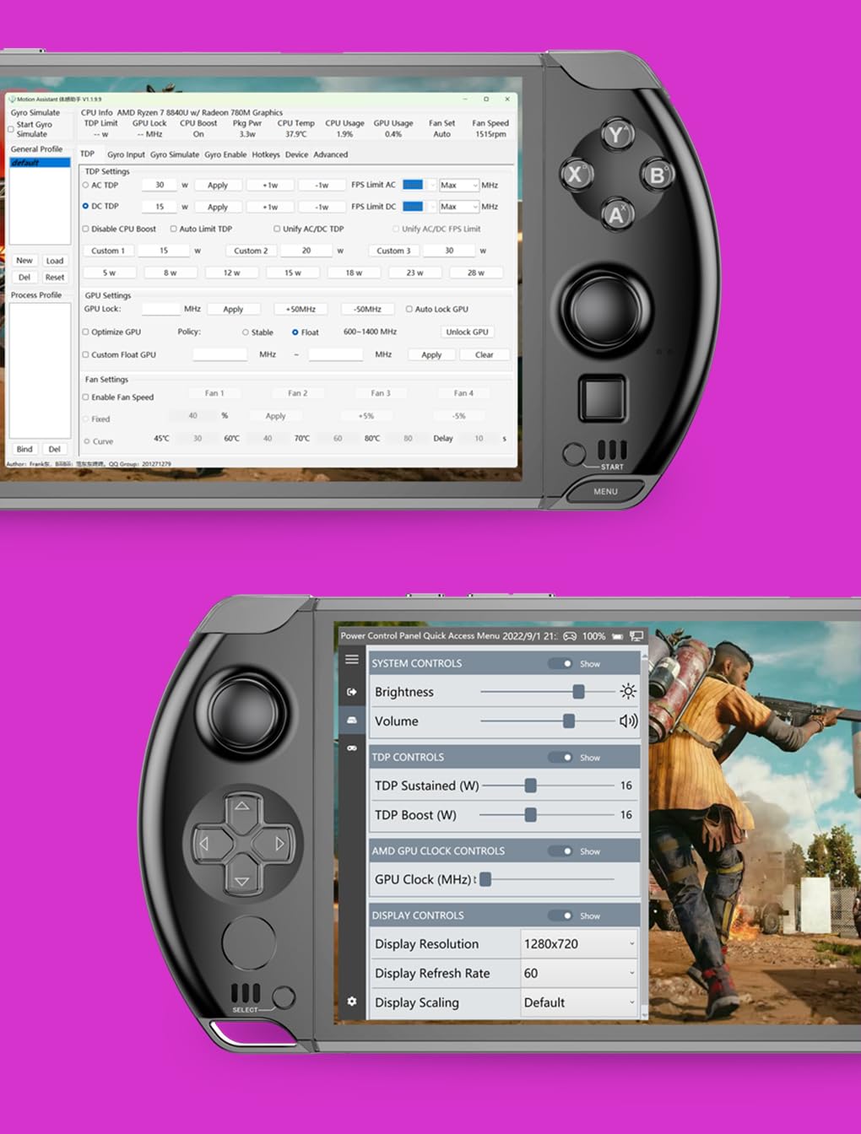Open the Gyro Enable tab
This screenshot has height=1134, width=861.
point(225,154)
